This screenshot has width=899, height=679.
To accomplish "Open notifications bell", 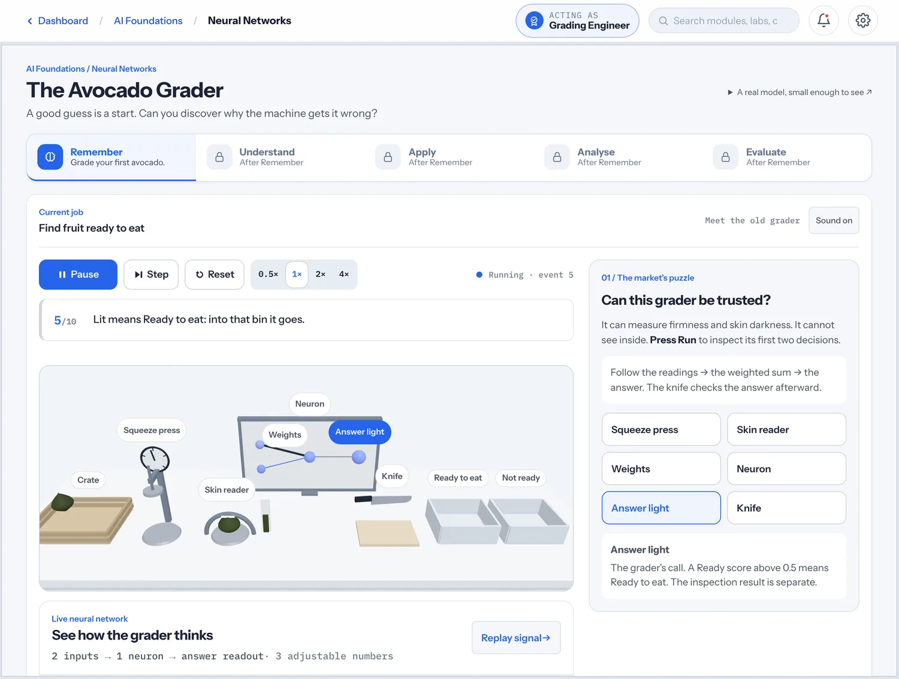I will [823, 21].
